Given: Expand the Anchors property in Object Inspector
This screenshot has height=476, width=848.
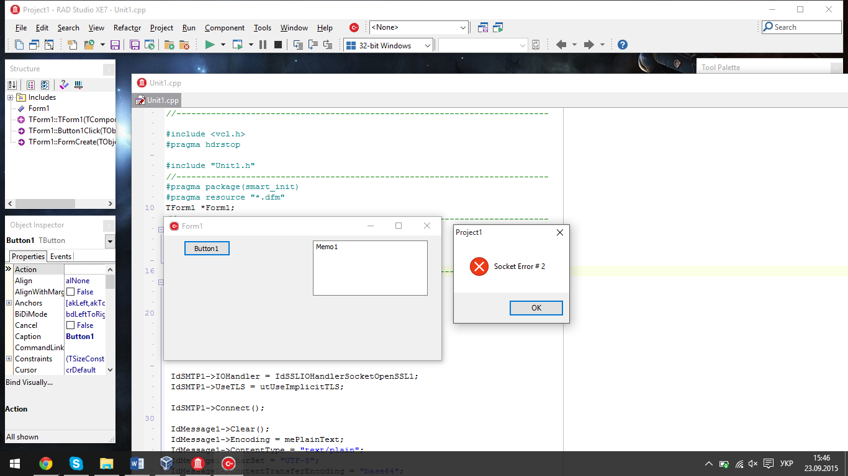Looking at the screenshot, I should pyautogui.click(x=9, y=303).
